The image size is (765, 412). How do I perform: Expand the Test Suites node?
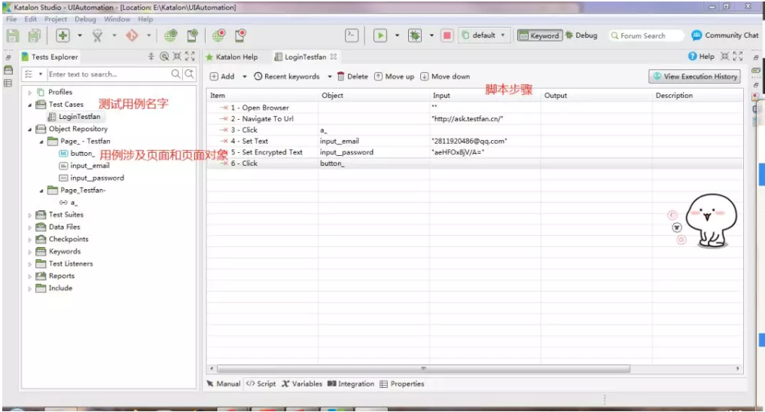pyautogui.click(x=30, y=215)
